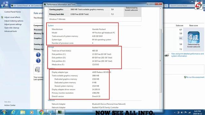Switch to the Control Panel taskbar window
Image resolution: width=205 pixels, height=115 pixels.
click(x=51, y=112)
